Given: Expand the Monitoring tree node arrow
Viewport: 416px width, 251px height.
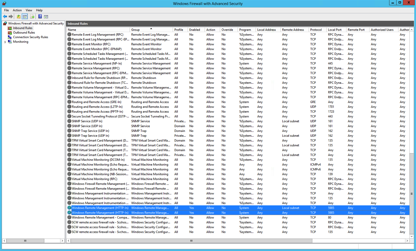Looking at the screenshot, I should [x=5, y=42].
